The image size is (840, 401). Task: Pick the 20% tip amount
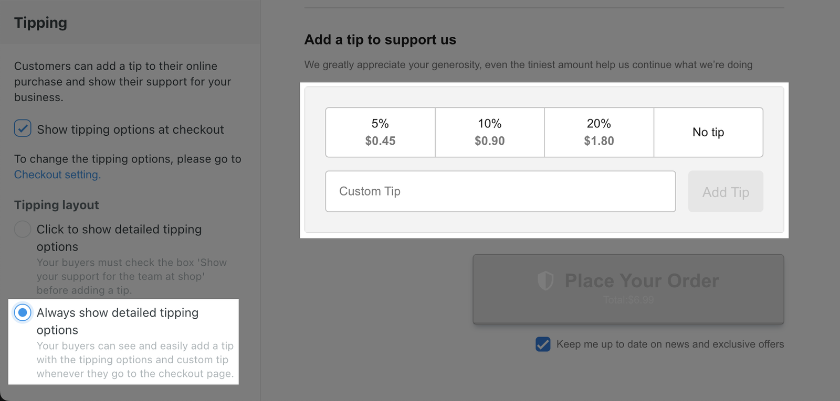tap(598, 132)
